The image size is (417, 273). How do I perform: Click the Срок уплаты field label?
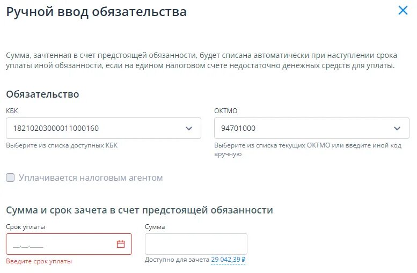point(26,227)
